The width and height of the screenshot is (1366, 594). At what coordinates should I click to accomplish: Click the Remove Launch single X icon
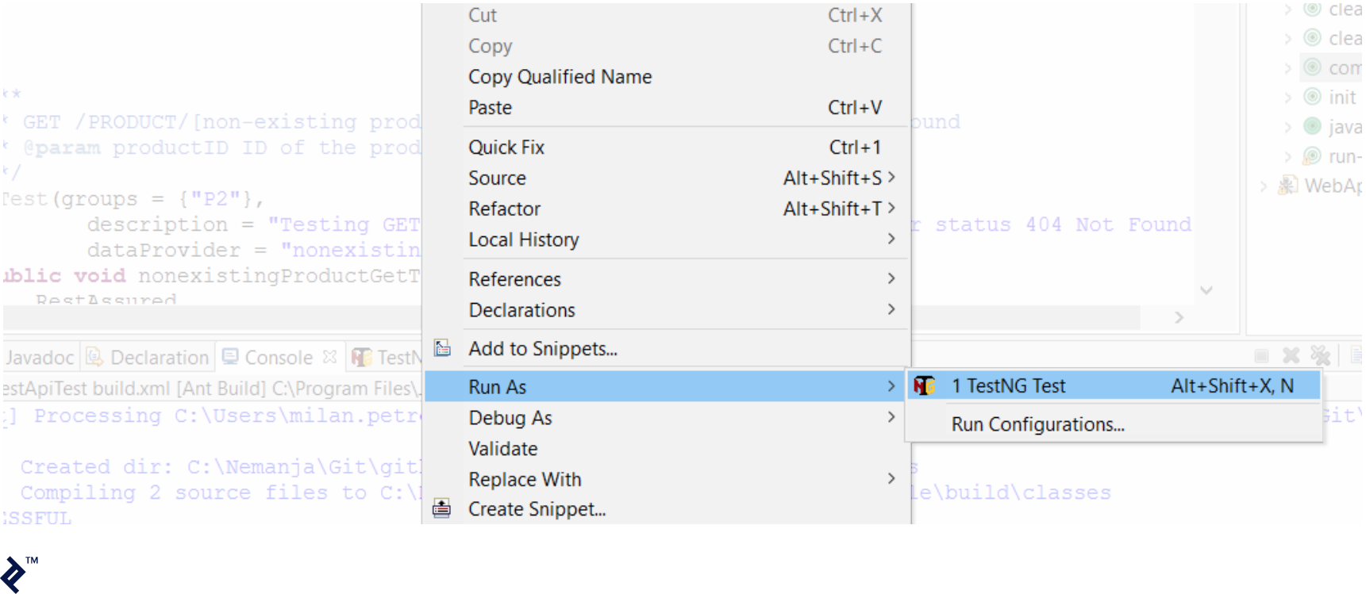1291,356
